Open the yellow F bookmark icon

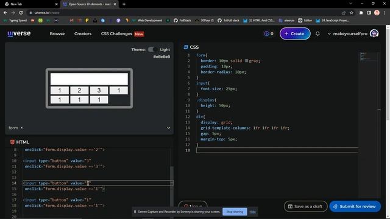point(87,20)
